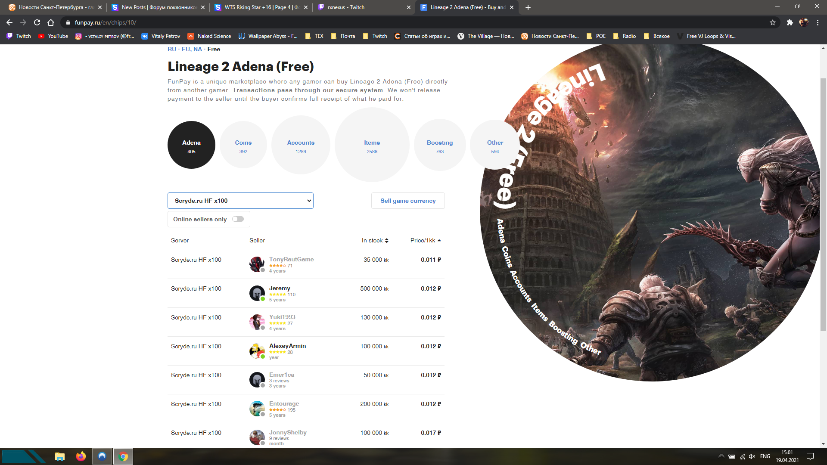
Task: Open the Scryde.ru HF x100 server dropdown
Action: coord(240,201)
